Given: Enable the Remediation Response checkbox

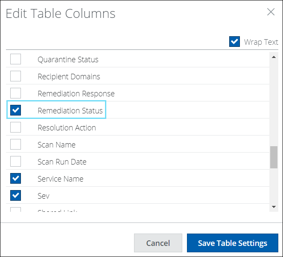Looking at the screenshot, I should pos(16,93).
